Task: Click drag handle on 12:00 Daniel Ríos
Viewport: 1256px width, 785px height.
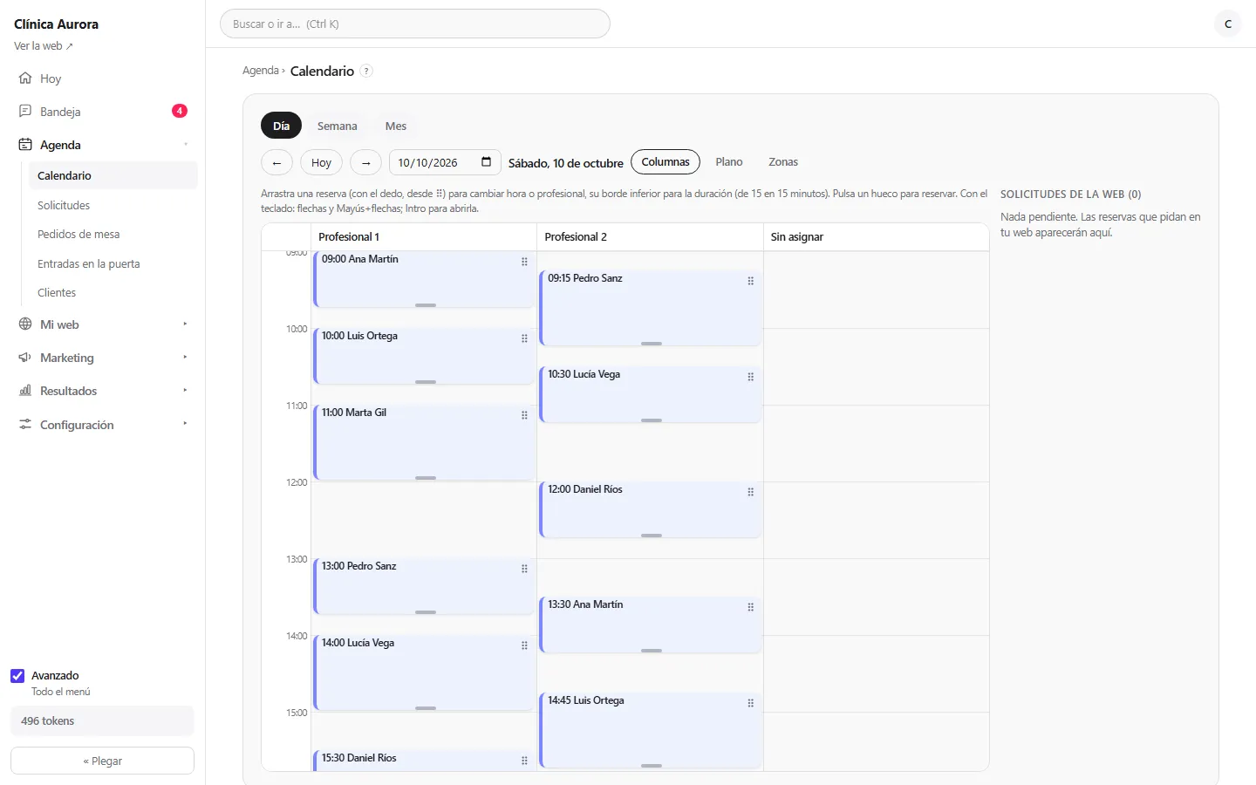Action: (750, 492)
